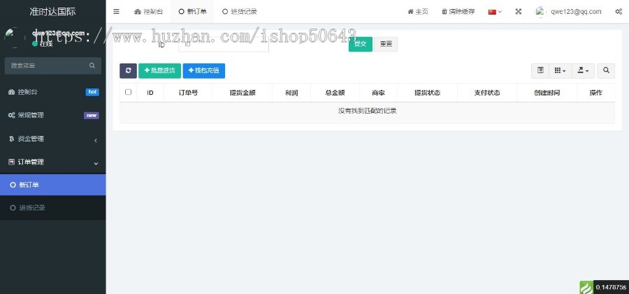Focus the ID filter input field
This screenshot has height=294, width=629.
click(x=224, y=45)
